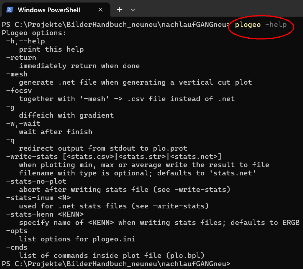
Task: Click the '-help' argument in the command
Action: [276, 25]
